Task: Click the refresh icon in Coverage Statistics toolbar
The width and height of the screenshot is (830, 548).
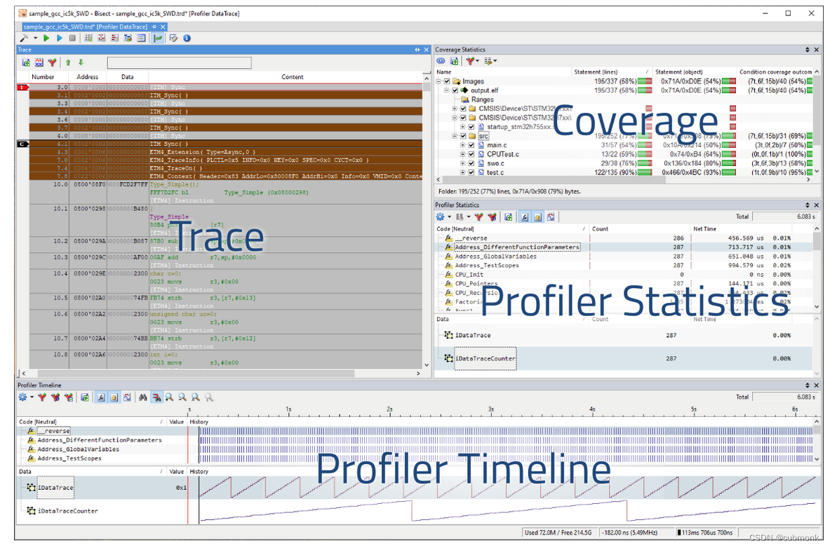Action: [x=454, y=61]
